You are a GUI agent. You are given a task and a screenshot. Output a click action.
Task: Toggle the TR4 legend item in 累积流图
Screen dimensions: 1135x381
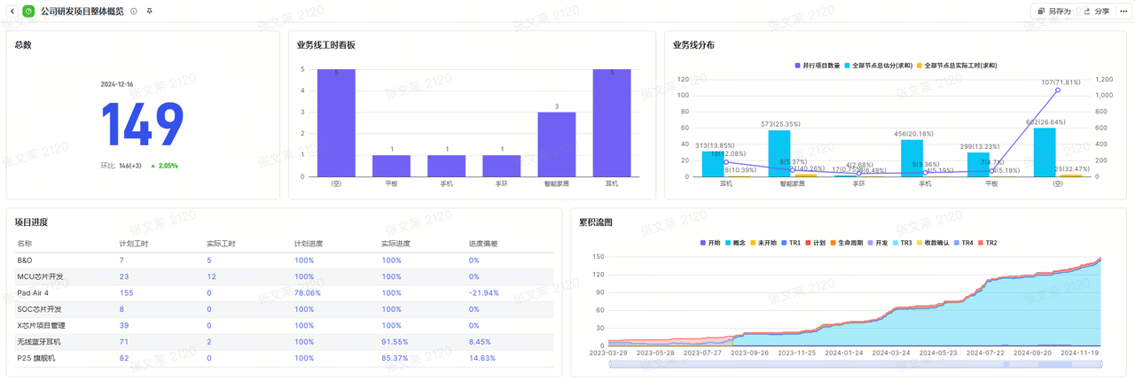964,243
